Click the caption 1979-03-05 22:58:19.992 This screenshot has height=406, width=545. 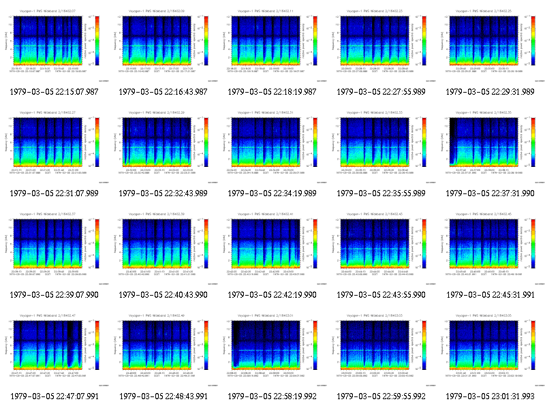coord(272,396)
